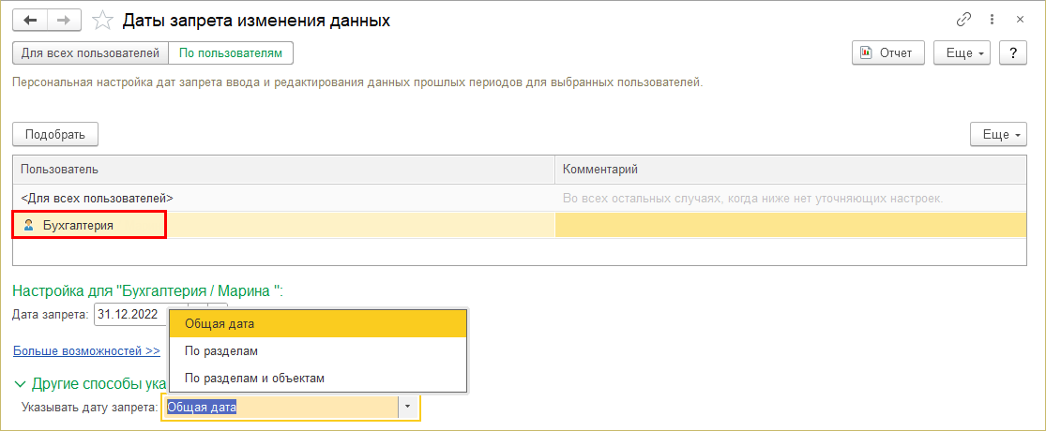Collapse the 'Другие способы' section

(21, 383)
